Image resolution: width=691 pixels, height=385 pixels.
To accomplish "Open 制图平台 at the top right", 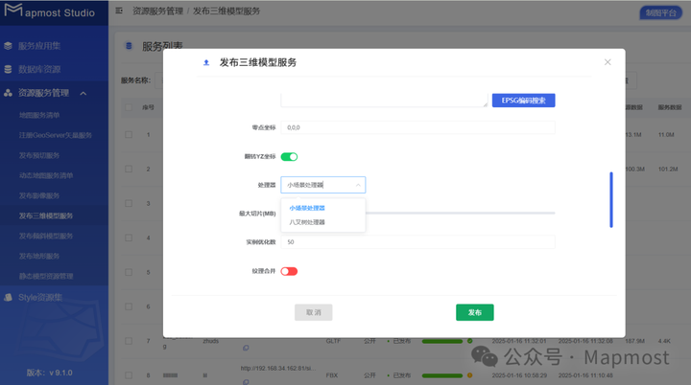I will 660,12.
